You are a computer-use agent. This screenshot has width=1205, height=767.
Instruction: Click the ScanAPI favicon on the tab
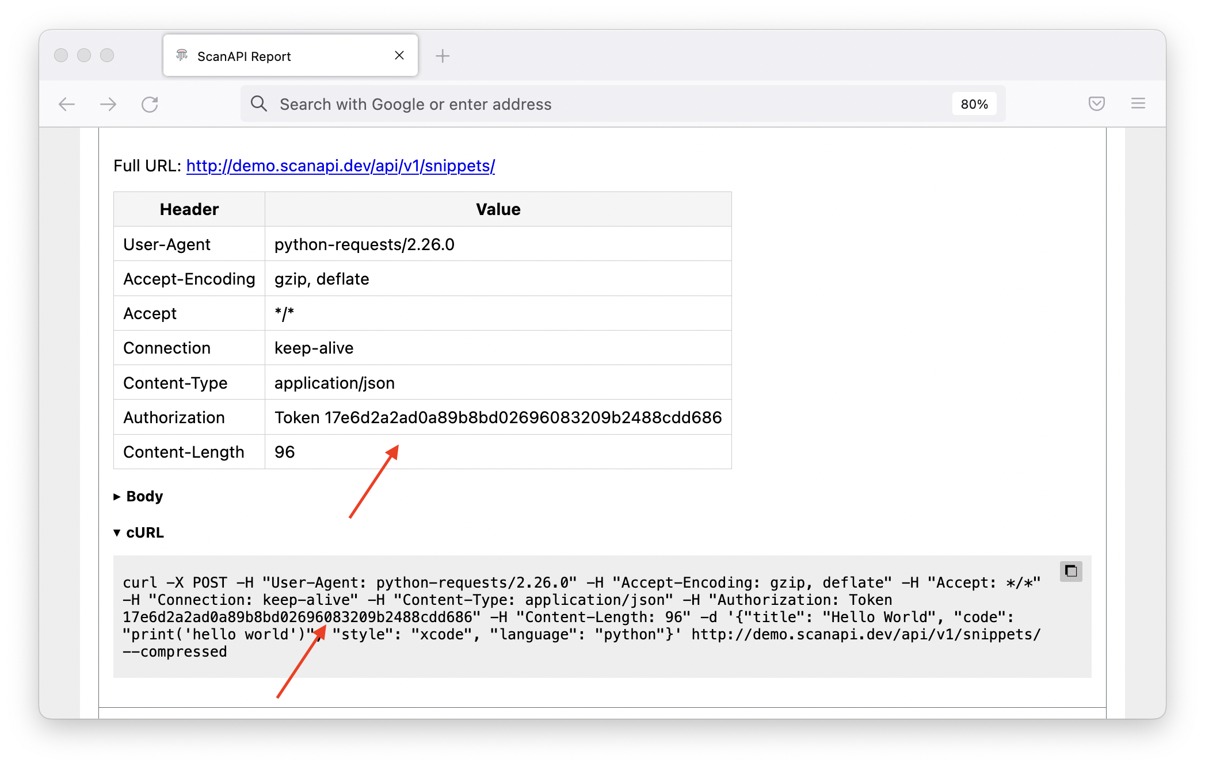click(182, 55)
